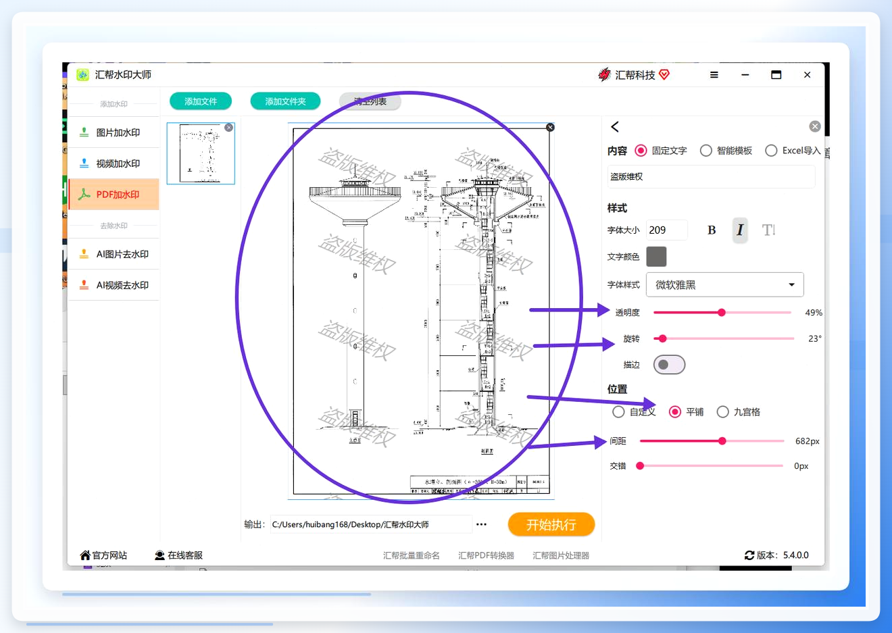Image resolution: width=892 pixels, height=633 pixels.
Task: Click the output path field
Action: (x=370, y=524)
